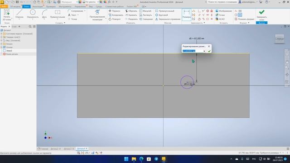The image size is (290, 163).
Task: Click the Смещение (Offset) tool
Action: coord(146,19)
